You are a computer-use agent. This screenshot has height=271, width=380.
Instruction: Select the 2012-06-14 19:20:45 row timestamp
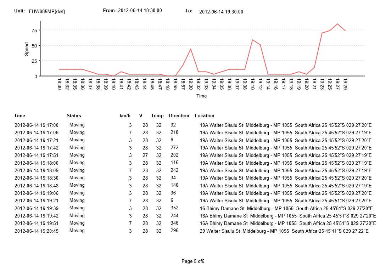click(37, 231)
